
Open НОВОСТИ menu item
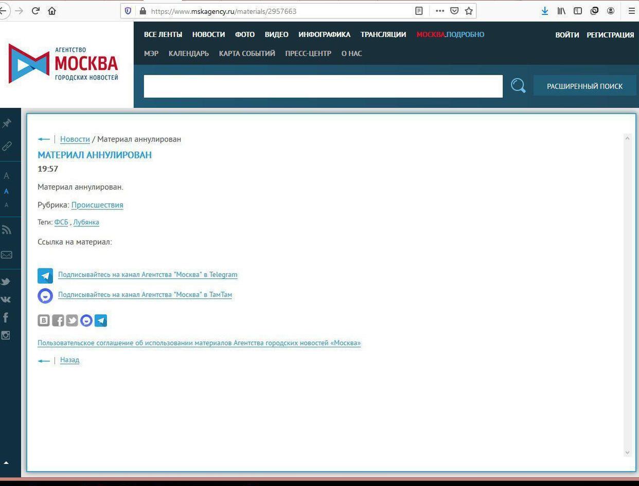[x=208, y=34]
